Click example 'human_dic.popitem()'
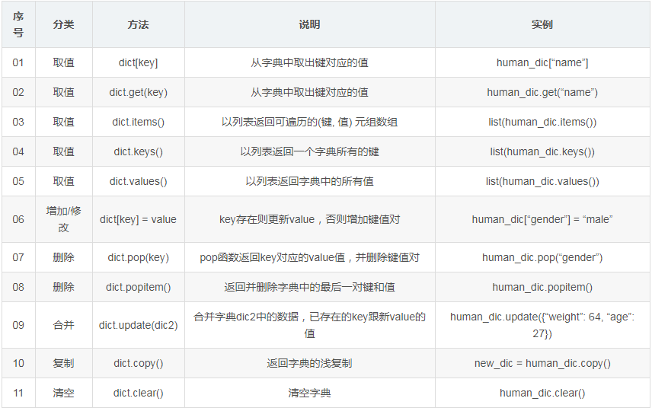 point(542,287)
